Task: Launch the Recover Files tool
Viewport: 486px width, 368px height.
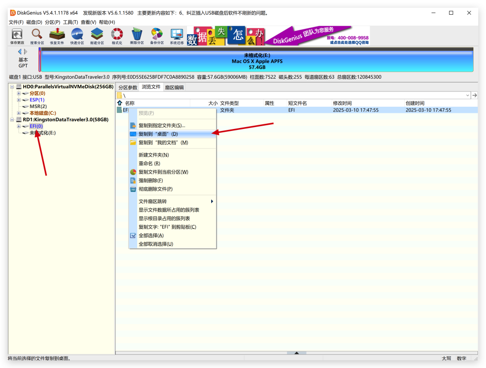Action: point(57,36)
